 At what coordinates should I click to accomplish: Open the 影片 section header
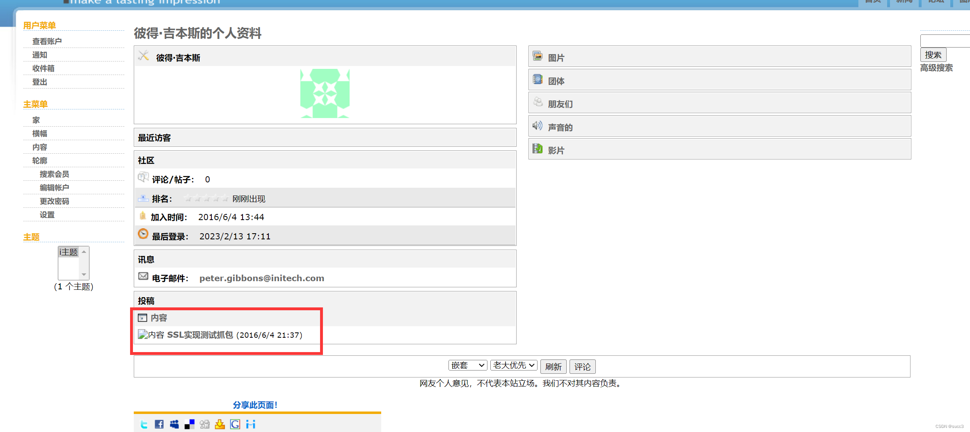click(720, 149)
